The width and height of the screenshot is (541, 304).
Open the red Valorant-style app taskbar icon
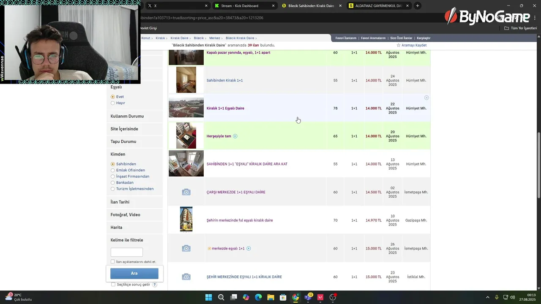pyautogui.click(x=320, y=297)
